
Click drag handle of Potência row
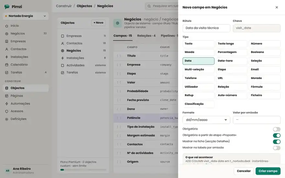point(119,118)
